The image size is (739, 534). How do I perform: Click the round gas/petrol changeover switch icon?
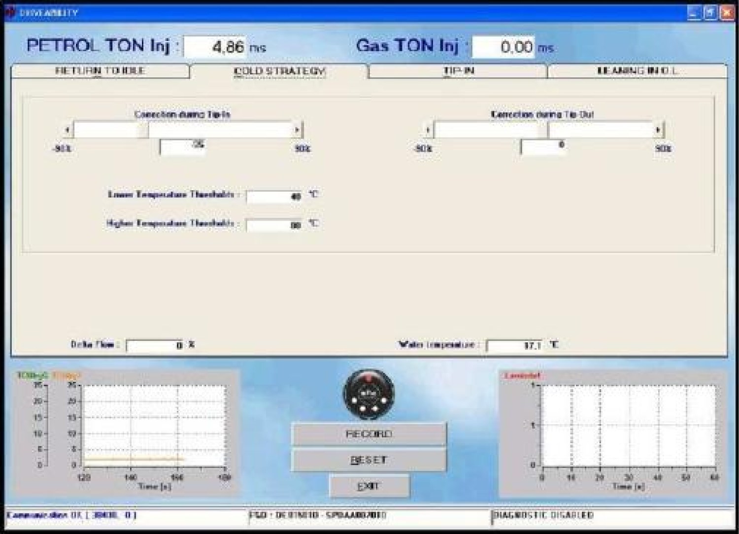coord(369,395)
